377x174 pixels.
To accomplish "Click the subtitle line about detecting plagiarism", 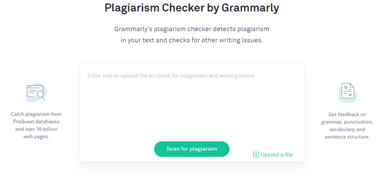I will coord(191,29).
